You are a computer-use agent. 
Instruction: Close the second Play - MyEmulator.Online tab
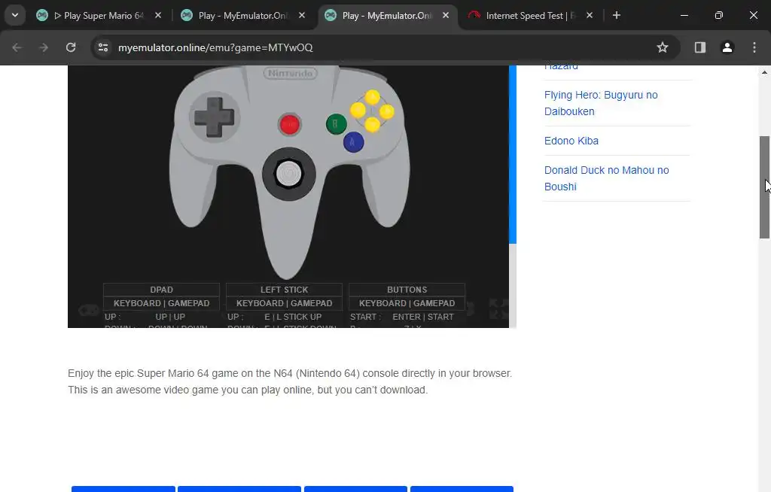(301, 15)
